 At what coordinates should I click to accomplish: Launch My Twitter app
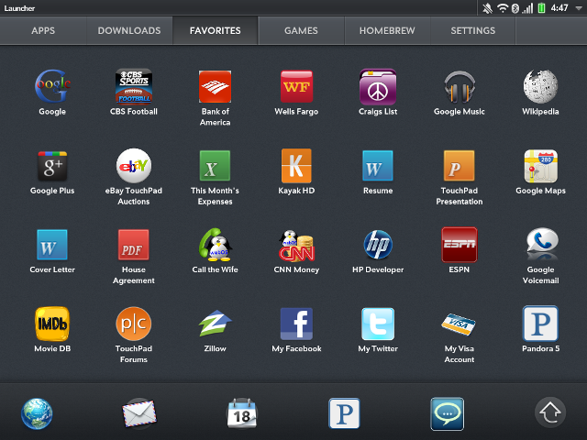[x=378, y=324]
